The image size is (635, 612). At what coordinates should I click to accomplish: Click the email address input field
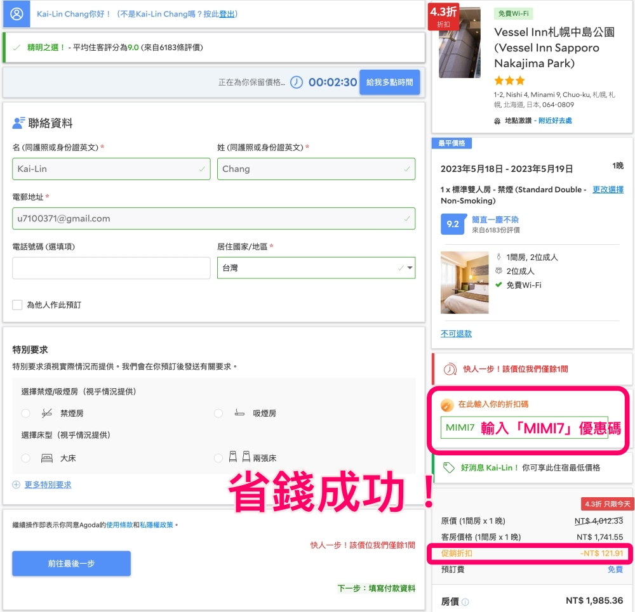pyautogui.click(x=214, y=219)
